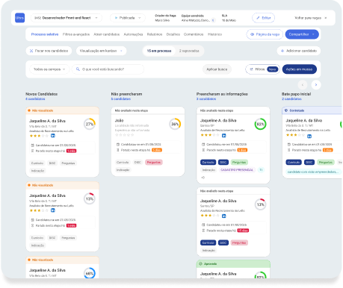Go to the next kanban columns arrow
The image size is (343, 288).
(x=316, y=85)
